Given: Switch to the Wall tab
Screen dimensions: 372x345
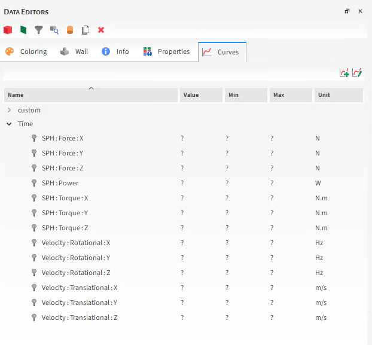Looking at the screenshot, I should 74,51.
